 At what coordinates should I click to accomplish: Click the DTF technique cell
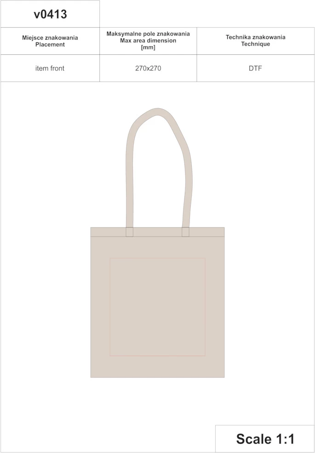(256, 69)
